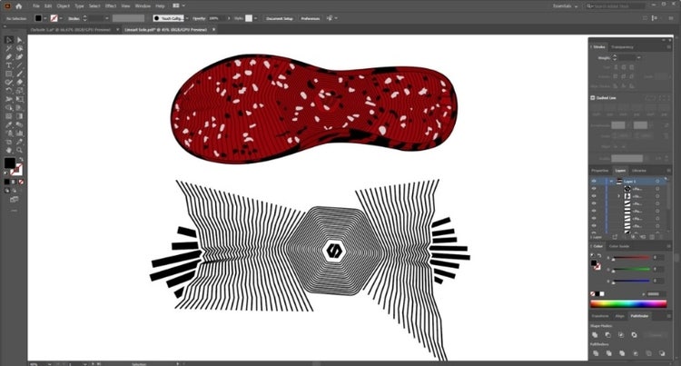Hide the first sublayer under Layer 1
681x366 pixels.
pyautogui.click(x=594, y=188)
